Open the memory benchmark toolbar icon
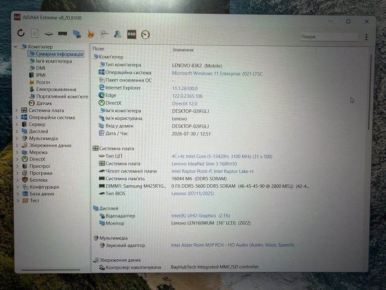 point(62,34)
